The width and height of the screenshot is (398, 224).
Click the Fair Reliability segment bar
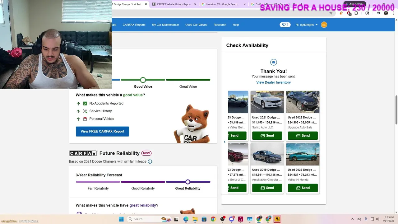(98, 182)
